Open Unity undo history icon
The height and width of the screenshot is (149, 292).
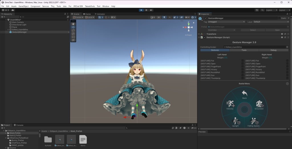point(257,10)
